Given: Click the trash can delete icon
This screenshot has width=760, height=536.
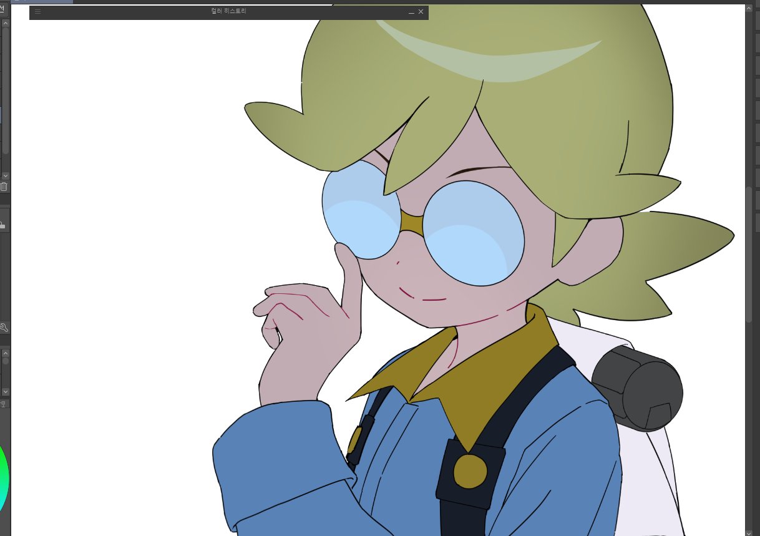Looking at the screenshot, I should 4,187.
